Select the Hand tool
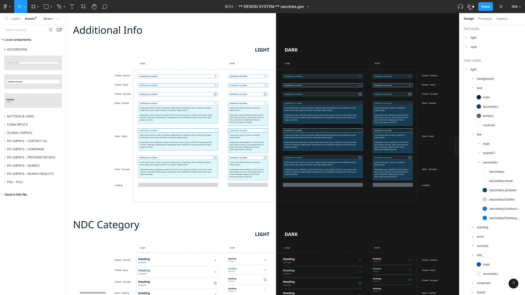525x295 pixels. tap(94, 7)
